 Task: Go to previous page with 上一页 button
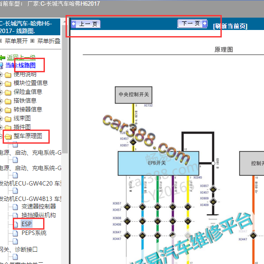86,24
